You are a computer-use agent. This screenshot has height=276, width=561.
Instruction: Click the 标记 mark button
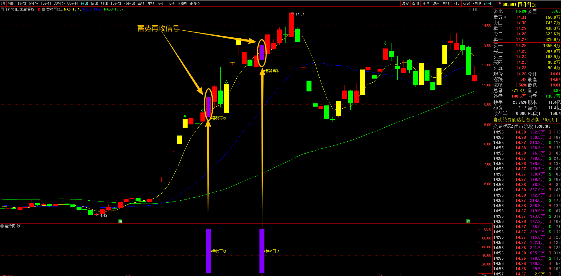click(467, 4)
